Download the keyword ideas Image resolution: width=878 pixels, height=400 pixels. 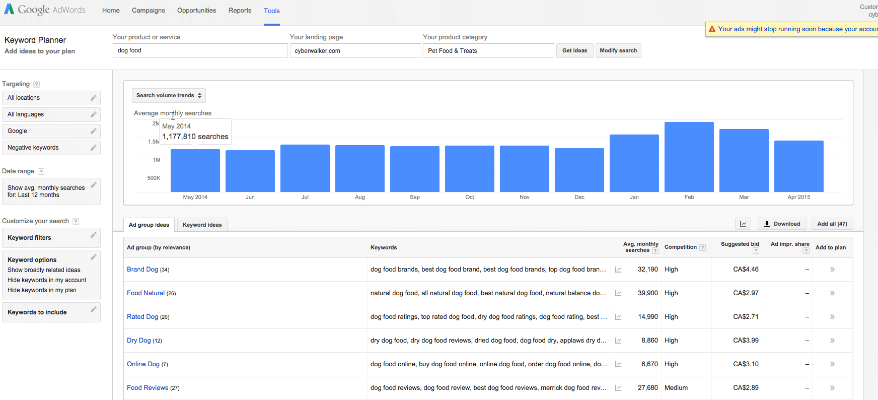click(x=782, y=224)
